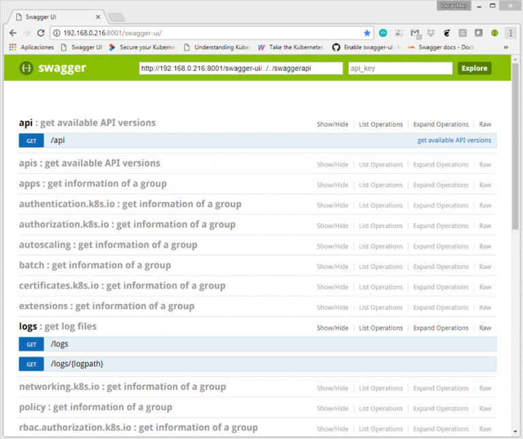Click the page vertical scrollbar thumb

pos(515,146)
